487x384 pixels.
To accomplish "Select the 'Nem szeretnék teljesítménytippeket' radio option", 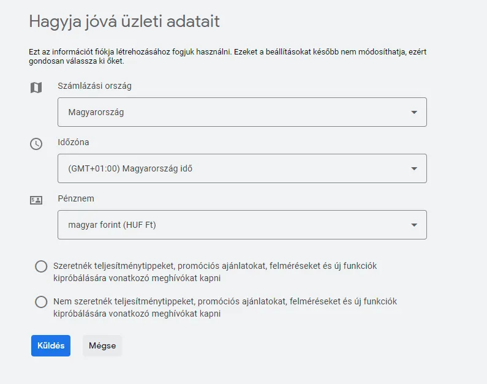I will click(41, 302).
